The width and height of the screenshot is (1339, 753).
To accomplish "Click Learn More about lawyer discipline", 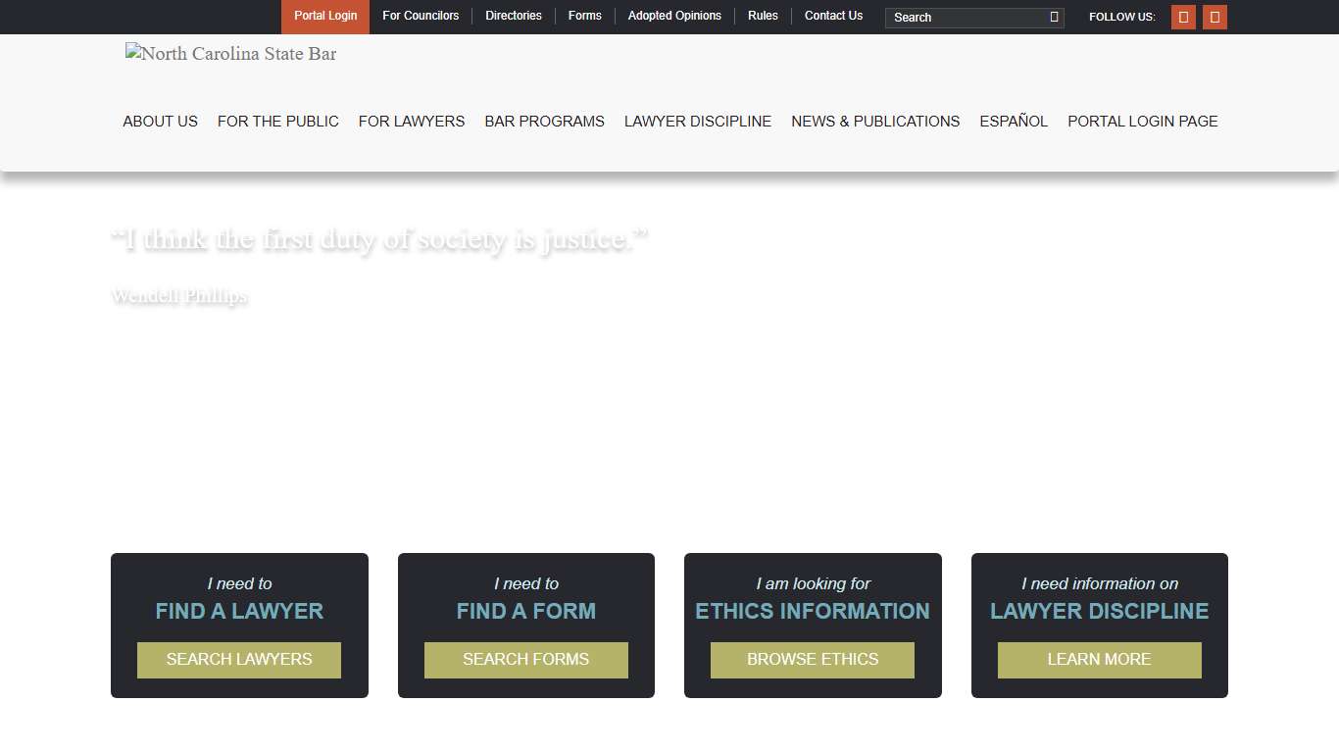I will (x=1099, y=660).
